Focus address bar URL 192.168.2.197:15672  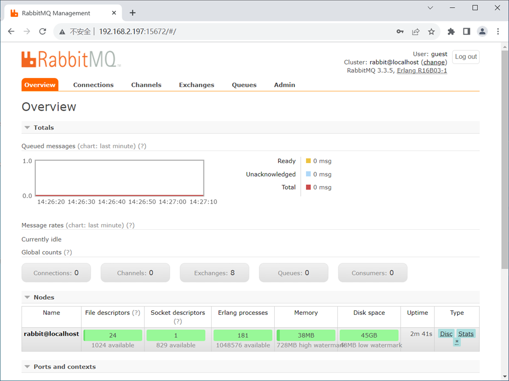click(x=138, y=31)
